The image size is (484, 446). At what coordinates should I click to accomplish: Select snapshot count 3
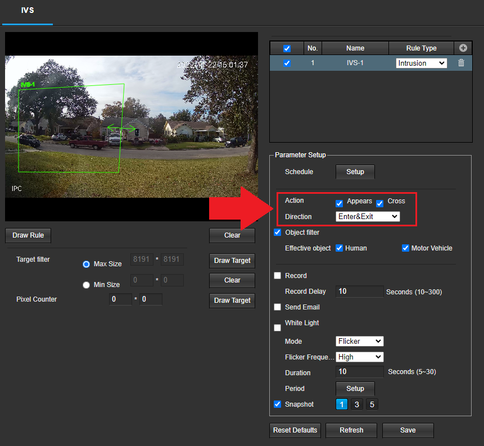[x=357, y=404]
